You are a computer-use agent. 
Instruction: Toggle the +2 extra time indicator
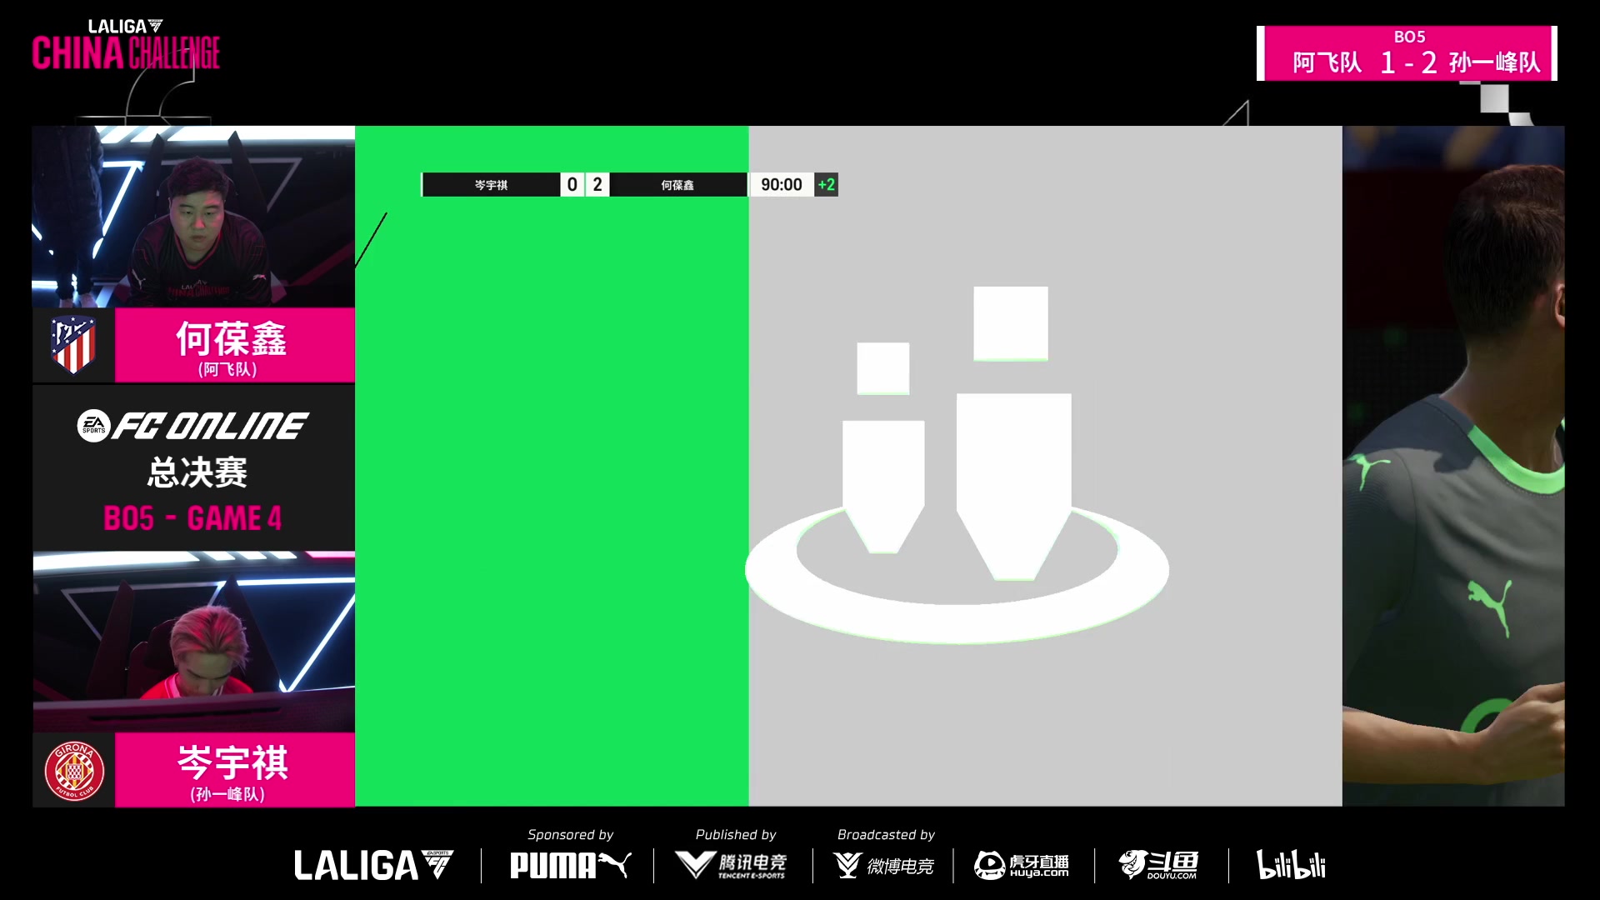pos(827,185)
